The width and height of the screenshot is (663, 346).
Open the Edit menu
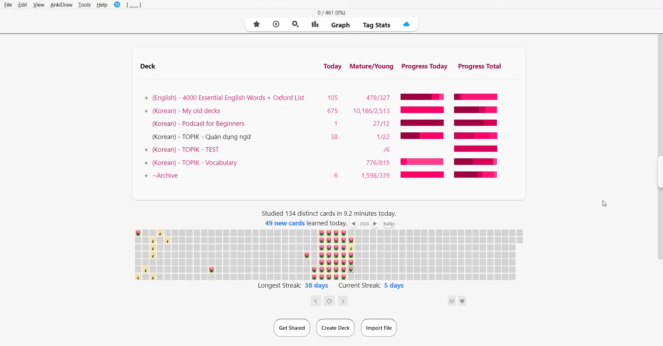[23, 5]
